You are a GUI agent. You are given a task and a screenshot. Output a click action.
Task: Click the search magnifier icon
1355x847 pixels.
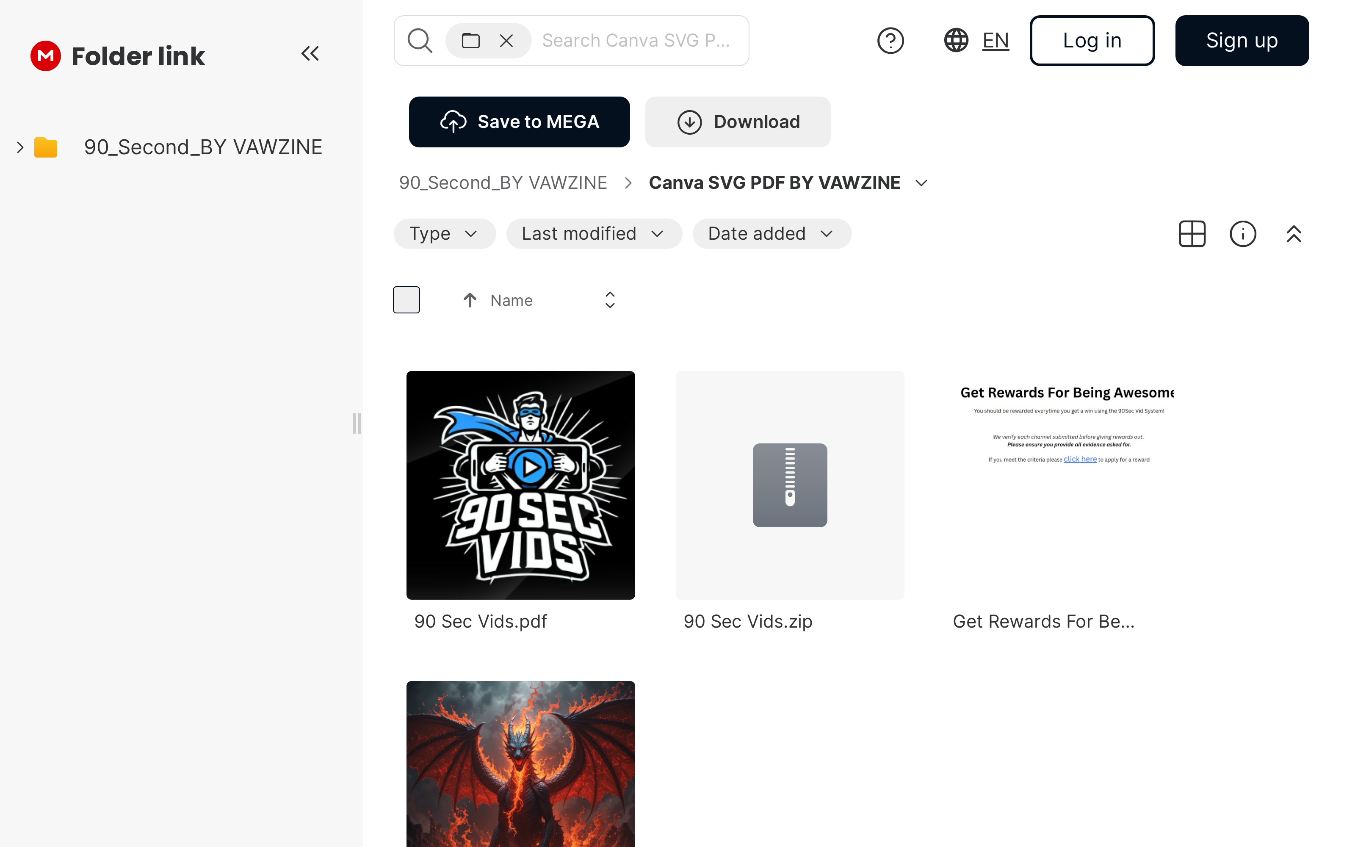point(420,40)
